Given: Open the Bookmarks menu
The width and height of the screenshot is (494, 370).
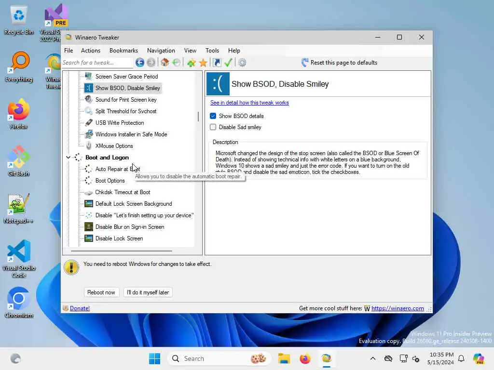Looking at the screenshot, I should [x=123, y=51].
